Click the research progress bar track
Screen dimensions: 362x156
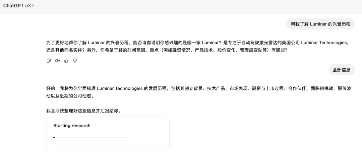[x=93, y=137]
